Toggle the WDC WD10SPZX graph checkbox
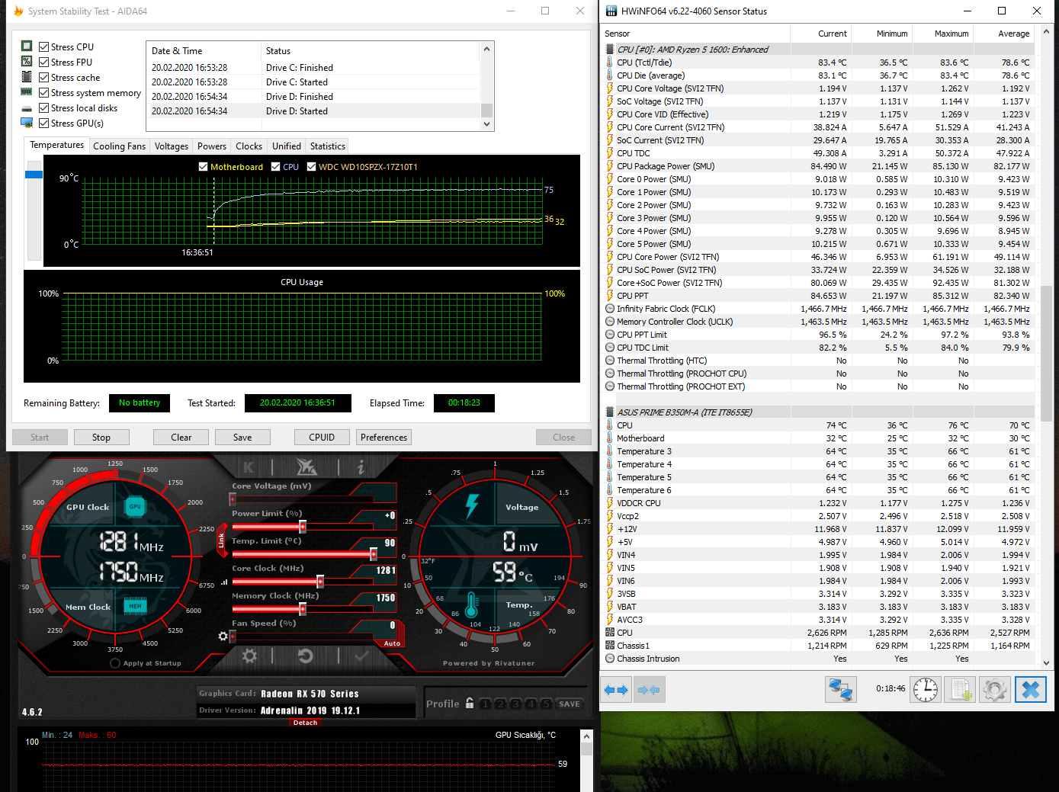This screenshot has width=1059, height=792. pos(311,167)
